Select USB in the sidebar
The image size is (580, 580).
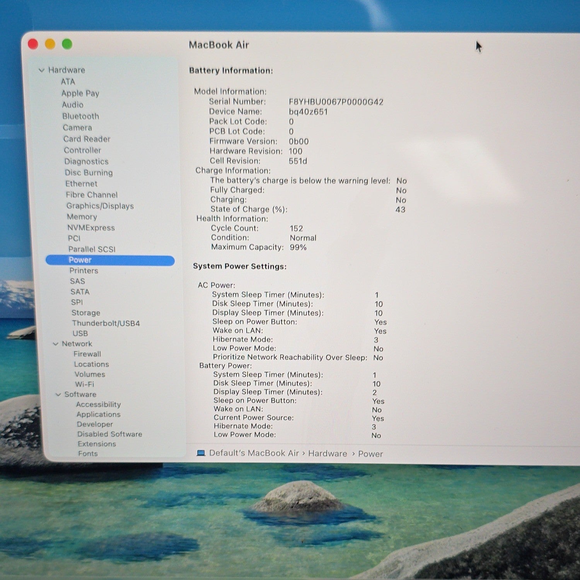point(80,333)
